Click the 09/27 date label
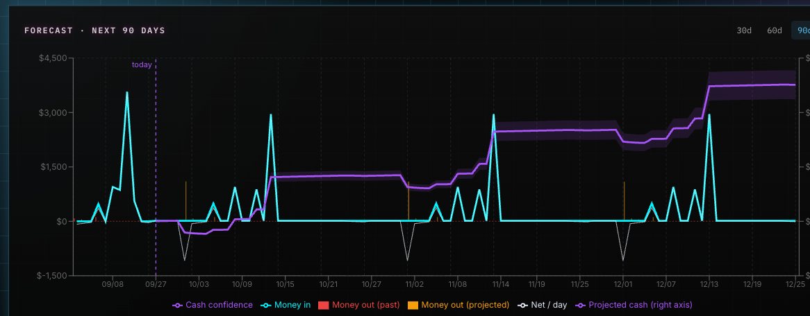810x316 pixels. click(x=156, y=284)
